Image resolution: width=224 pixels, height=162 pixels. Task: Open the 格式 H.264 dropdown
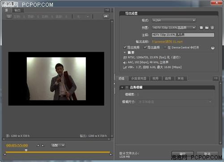point(174,20)
